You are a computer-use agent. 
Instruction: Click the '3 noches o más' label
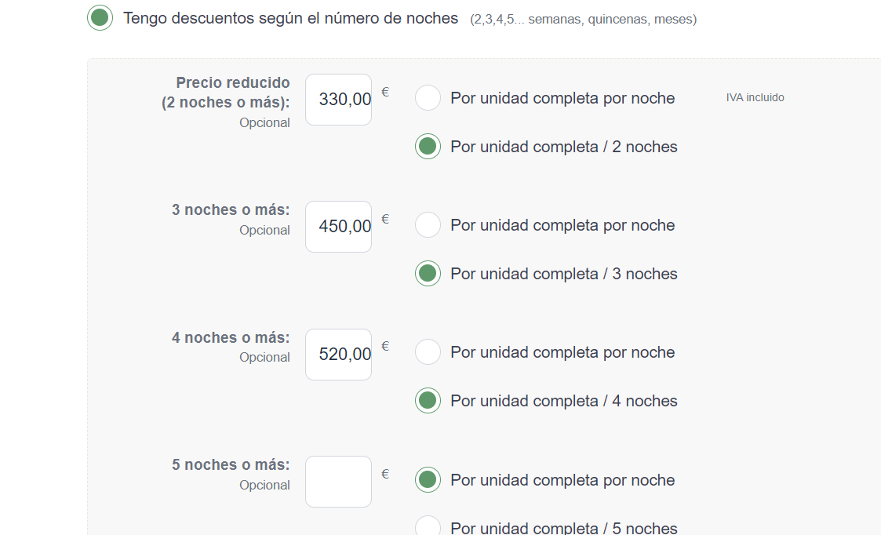(x=231, y=209)
